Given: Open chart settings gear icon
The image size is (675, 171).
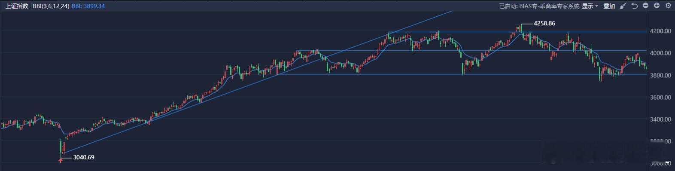Looking at the screenshot, I should click(668, 6).
